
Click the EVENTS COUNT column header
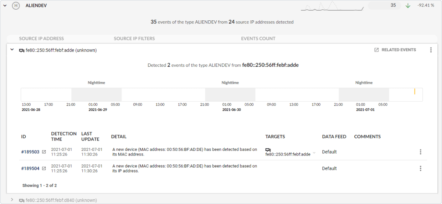tap(258, 39)
